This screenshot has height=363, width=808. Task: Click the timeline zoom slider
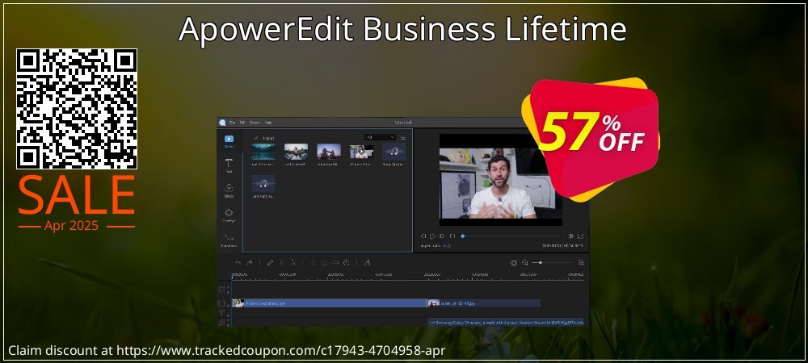click(x=553, y=263)
